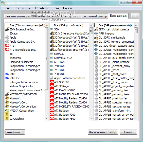The height and width of the screenshot is (142, 143).
Task: Click Windows flag icon beside Microsoft Corp.
Action: click(7, 102)
